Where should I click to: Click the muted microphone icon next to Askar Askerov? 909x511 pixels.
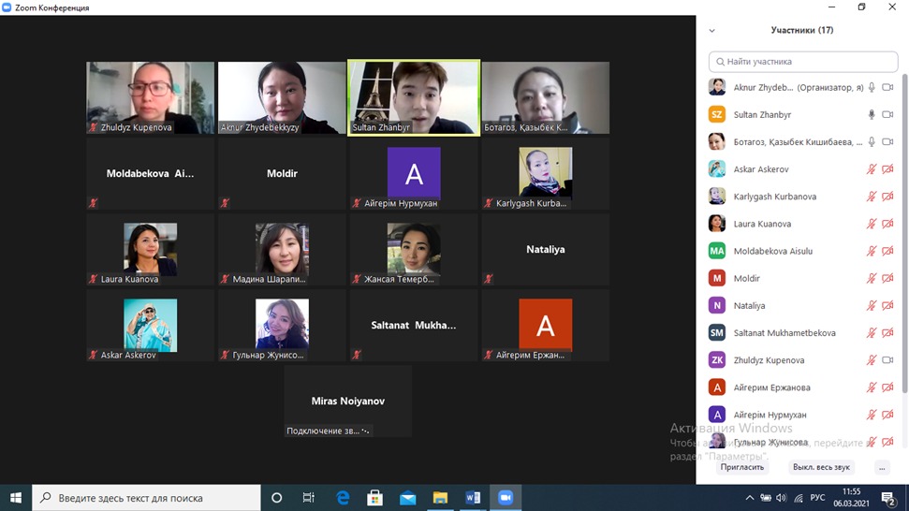[x=872, y=169]
